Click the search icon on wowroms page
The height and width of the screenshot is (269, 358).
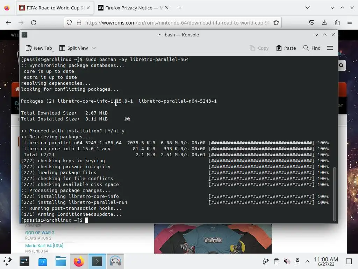pos(342,65)
